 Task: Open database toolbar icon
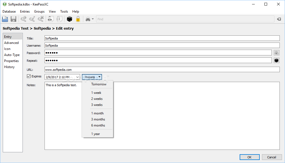[x=5, y=19]
